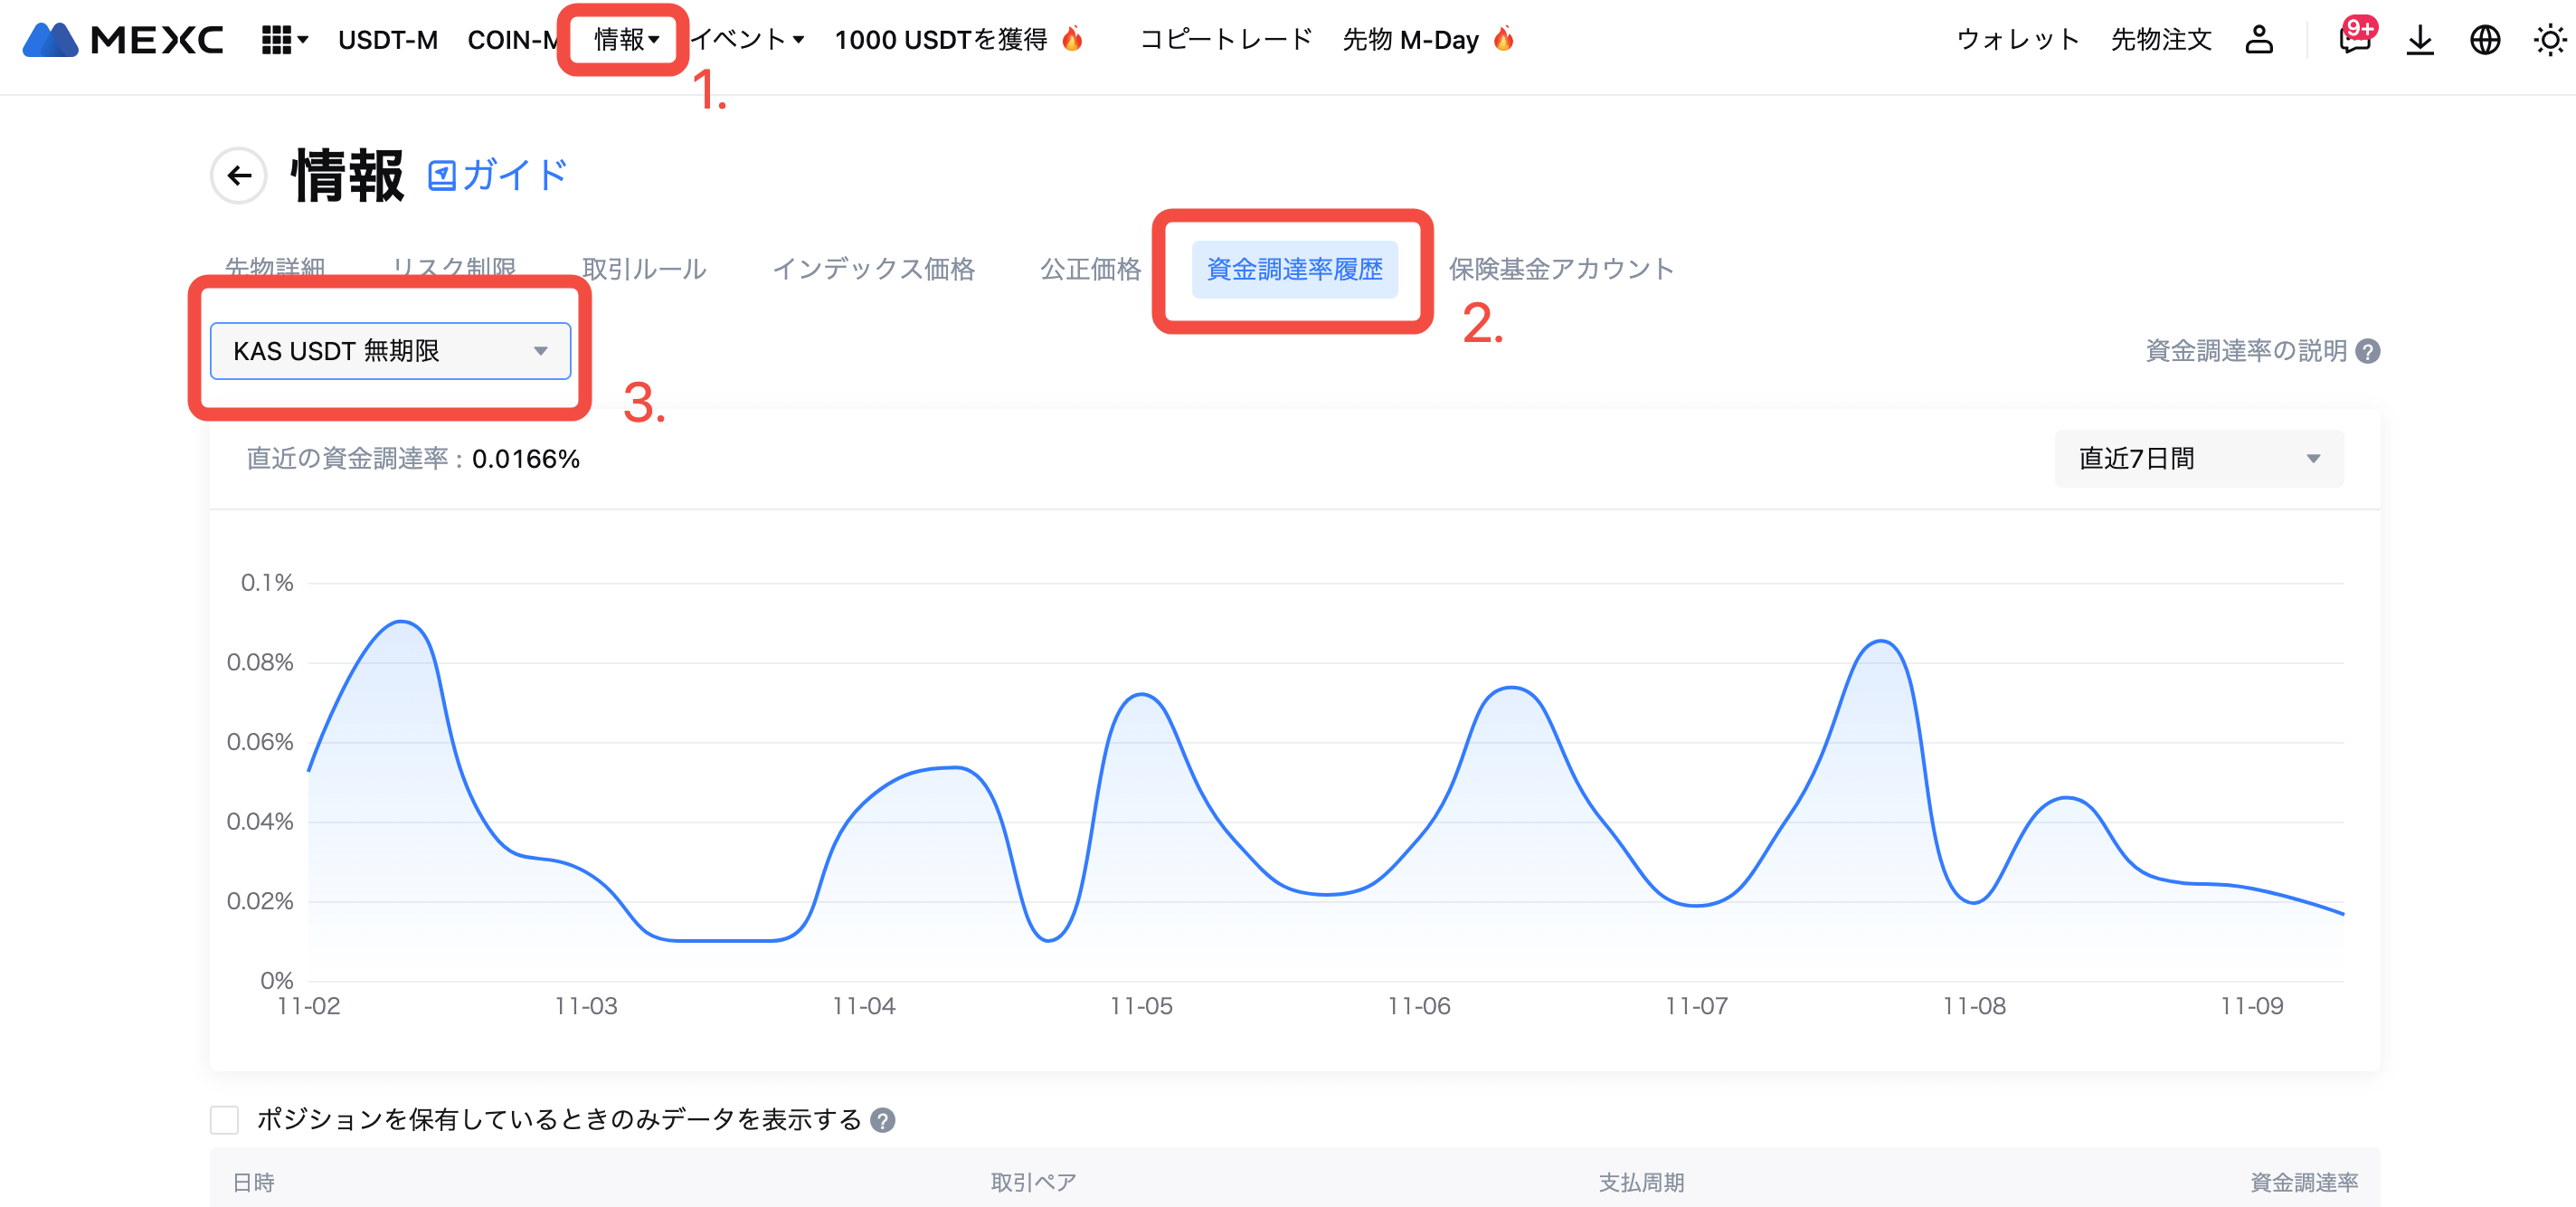Click the 11-05 peak on funding chart

point(1141,694)
